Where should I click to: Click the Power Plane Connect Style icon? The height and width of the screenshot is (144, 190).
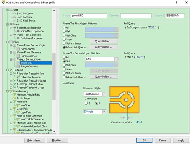tap(15, 45)
